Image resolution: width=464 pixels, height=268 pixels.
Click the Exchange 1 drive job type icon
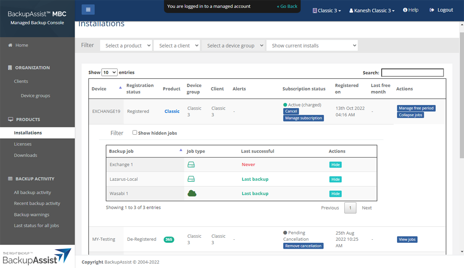click(191, 164)
